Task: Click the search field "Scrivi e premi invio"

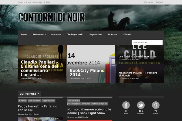Action: click(147, 42)
